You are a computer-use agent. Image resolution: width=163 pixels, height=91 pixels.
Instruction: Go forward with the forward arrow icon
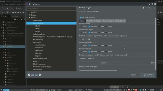click(149, 8)
